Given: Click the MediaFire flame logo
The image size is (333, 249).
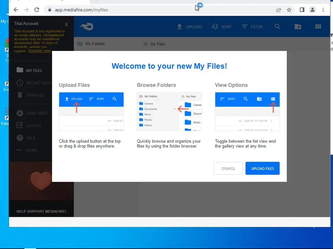Looking at the screenshot, I should click(87, 27).
